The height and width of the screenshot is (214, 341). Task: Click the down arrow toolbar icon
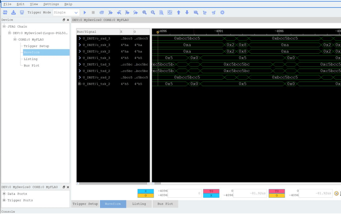pyautogui.click(x=187, y=13)
